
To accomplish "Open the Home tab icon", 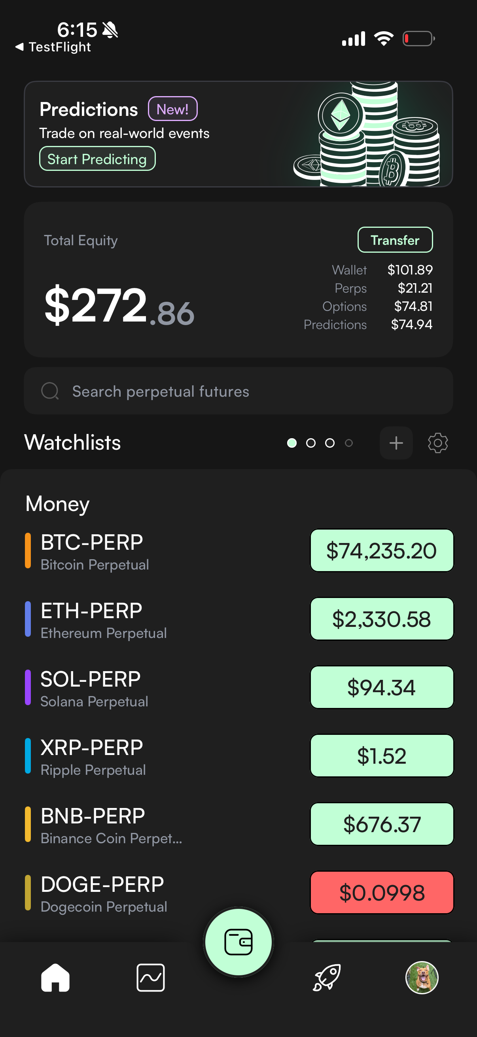I will click(x=55, y=977).
